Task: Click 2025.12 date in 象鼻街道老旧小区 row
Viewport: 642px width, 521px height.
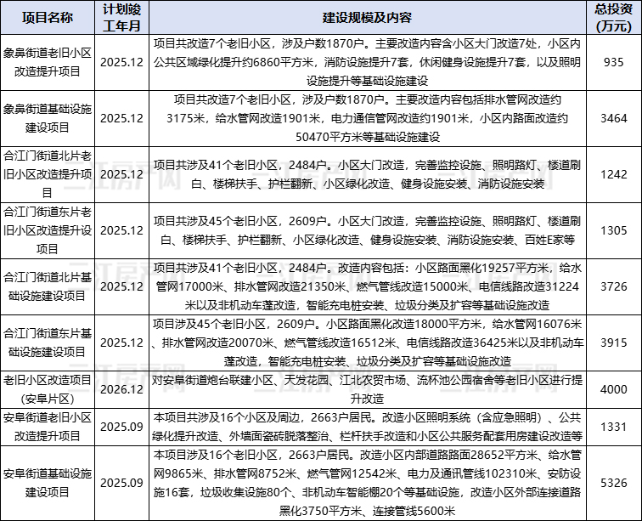Action: pos(122,62)
